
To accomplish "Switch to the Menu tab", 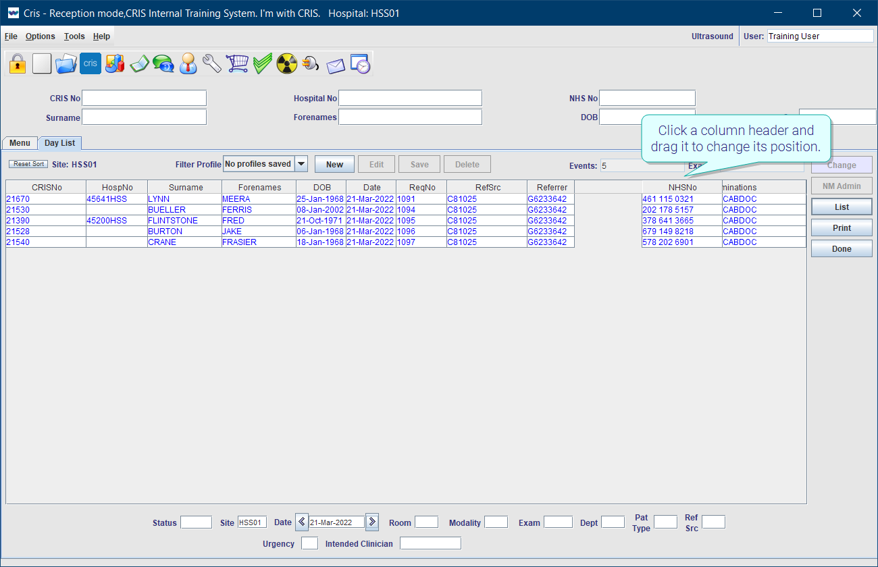I will (20, 143).
